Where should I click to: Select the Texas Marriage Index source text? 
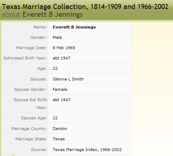87,150
